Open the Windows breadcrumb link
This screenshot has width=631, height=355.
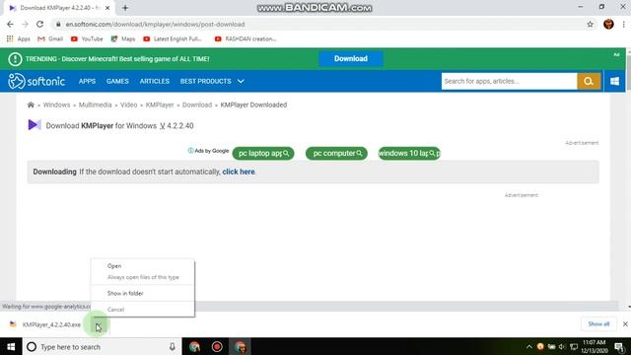(56, 105)
